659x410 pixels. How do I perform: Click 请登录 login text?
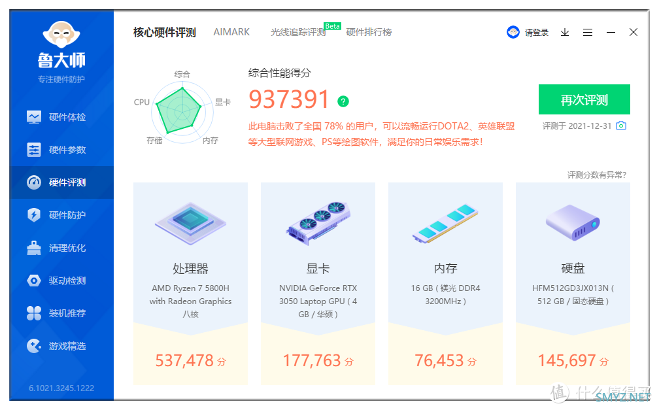pyautogui.click(x=537, y=33)
